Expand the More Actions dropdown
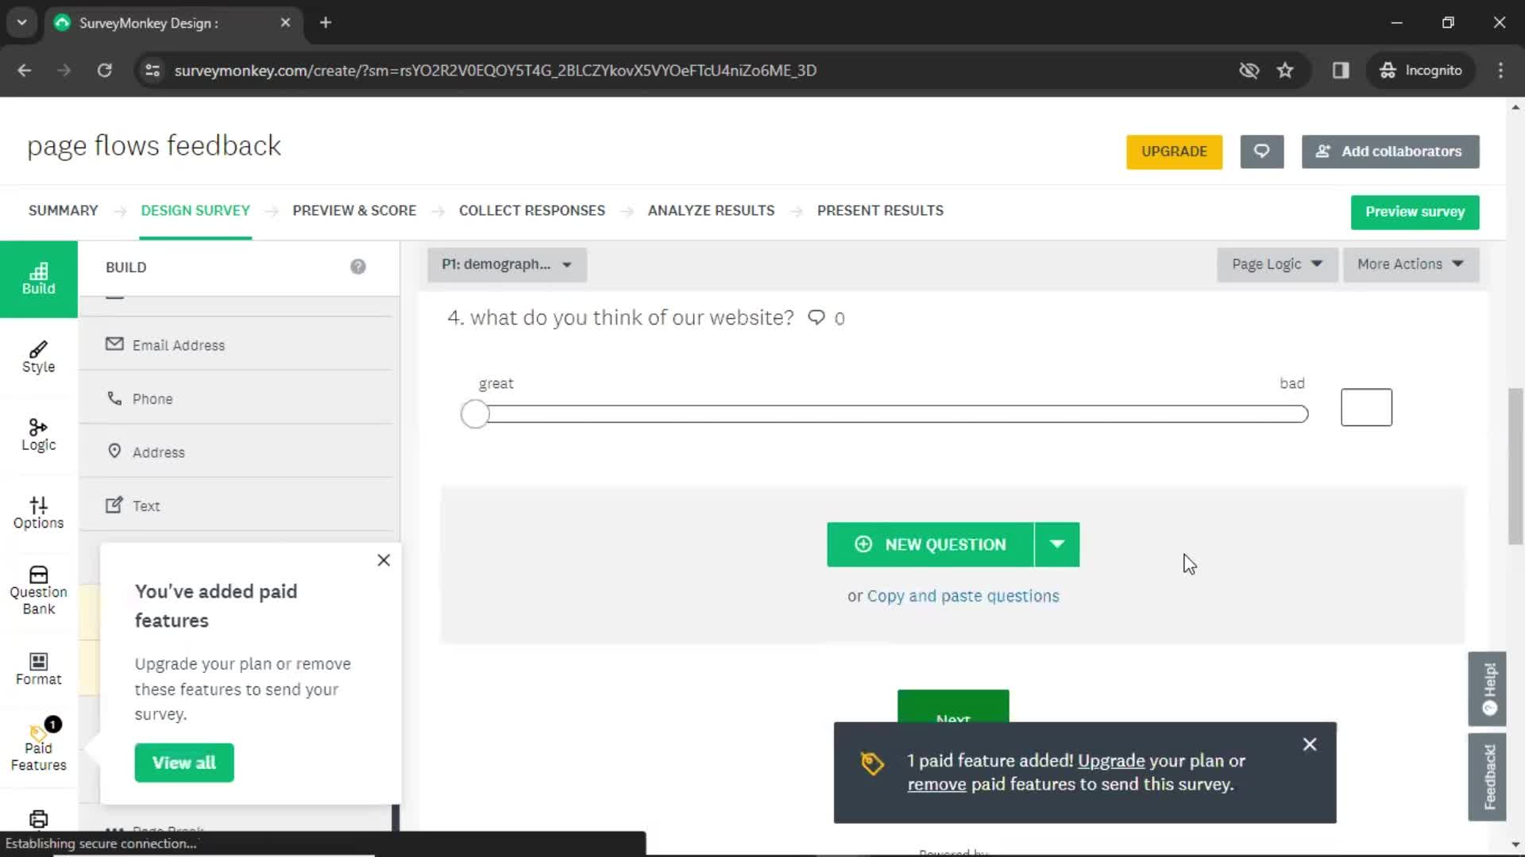This screenshot has height=857, width=1525. click(x=1407, y=263)
